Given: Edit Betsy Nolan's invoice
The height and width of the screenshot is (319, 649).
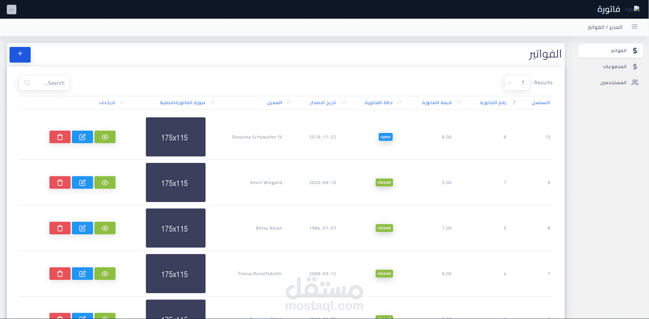Looking at the screenshot, I should tap(82, 228).
